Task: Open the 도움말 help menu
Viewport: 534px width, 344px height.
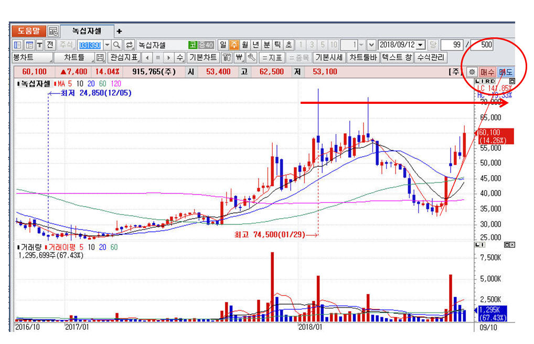Action: 28,31
